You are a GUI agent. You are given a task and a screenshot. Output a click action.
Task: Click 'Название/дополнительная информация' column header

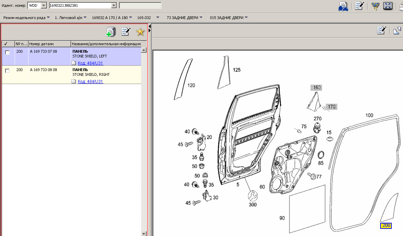[x=106, y=44]
